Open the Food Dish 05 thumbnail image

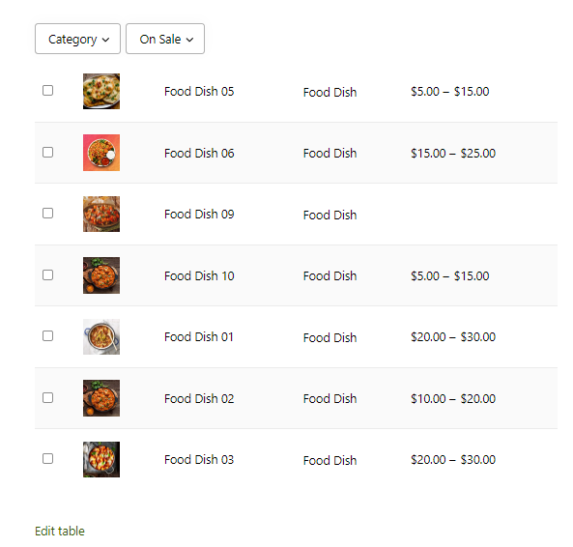(101, 92)
